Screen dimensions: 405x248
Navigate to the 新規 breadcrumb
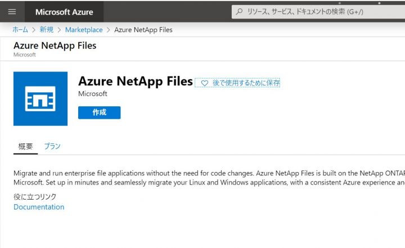coord(47,29)
